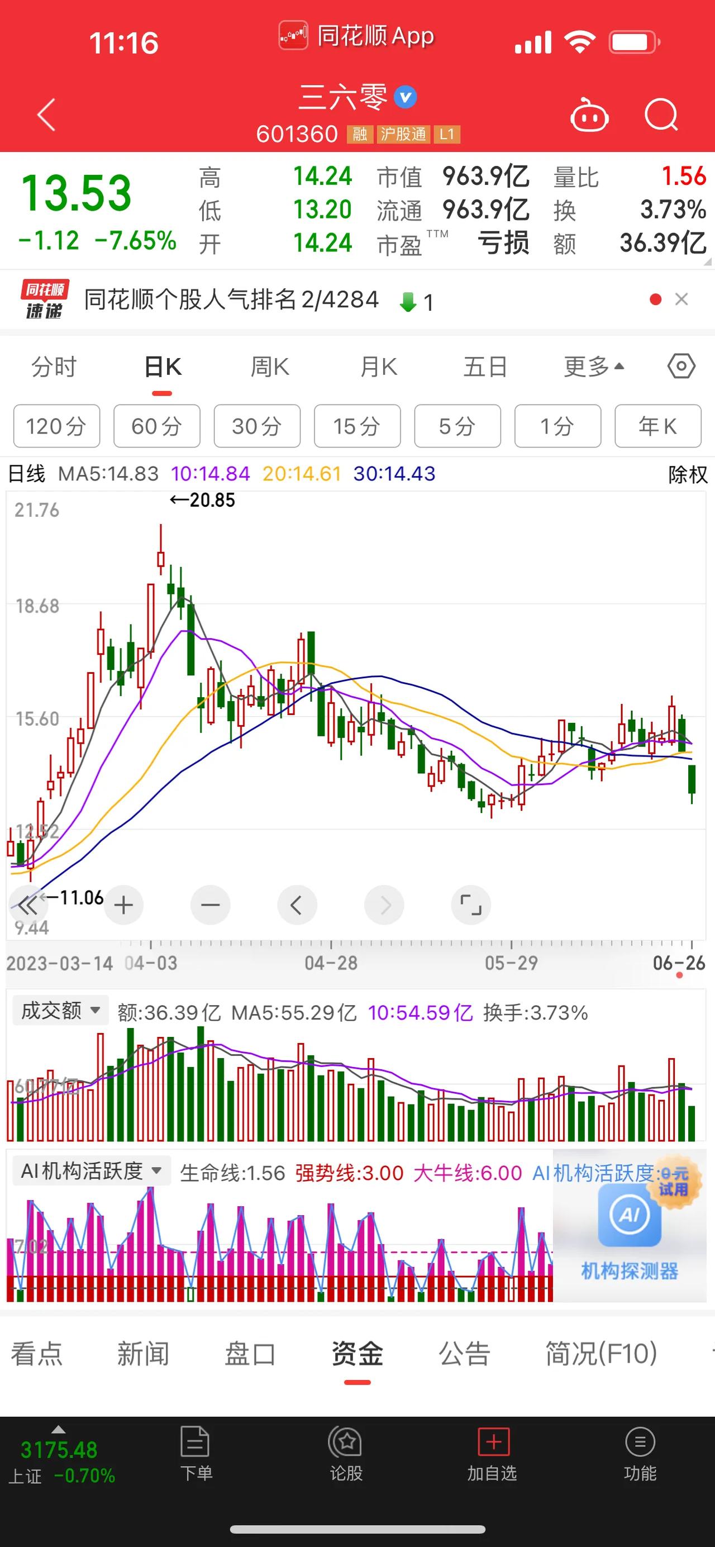Viewport: 715px width, 1547px height.
Task: Open the 更多 period dropdown
Action: click(594, 366)
